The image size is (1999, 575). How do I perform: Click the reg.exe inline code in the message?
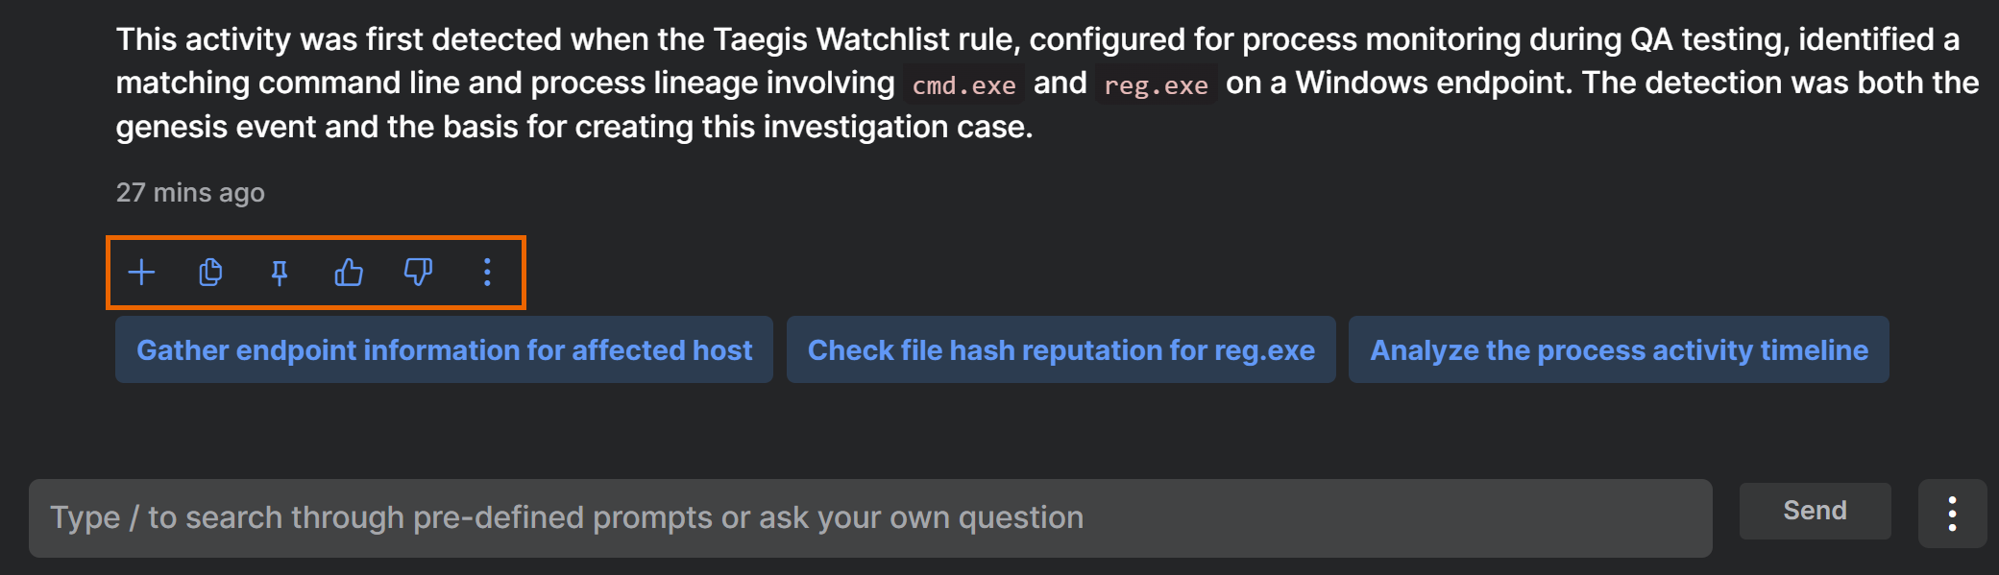pos(1156,85)
